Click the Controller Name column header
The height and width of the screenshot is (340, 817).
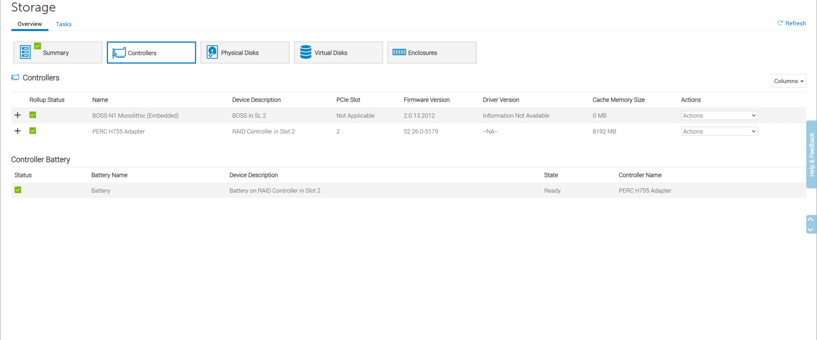point(640,175)
